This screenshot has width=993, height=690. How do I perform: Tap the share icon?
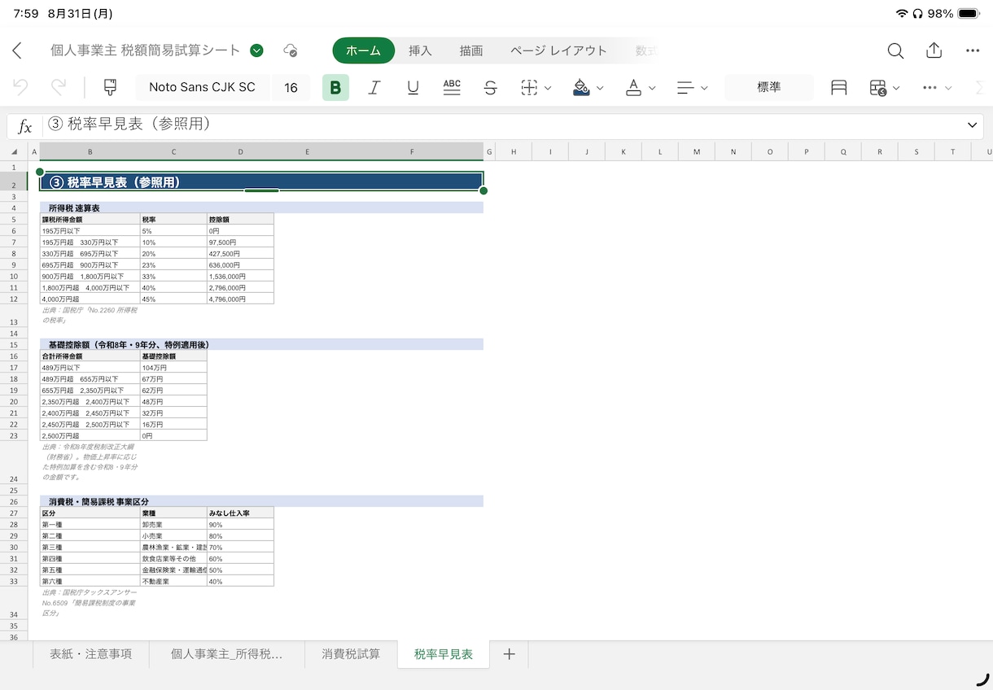pos(934,50)
